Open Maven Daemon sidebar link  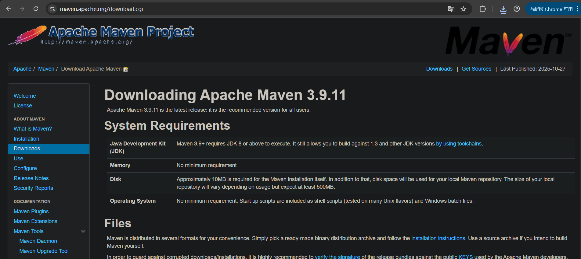(x=38, y=241)
